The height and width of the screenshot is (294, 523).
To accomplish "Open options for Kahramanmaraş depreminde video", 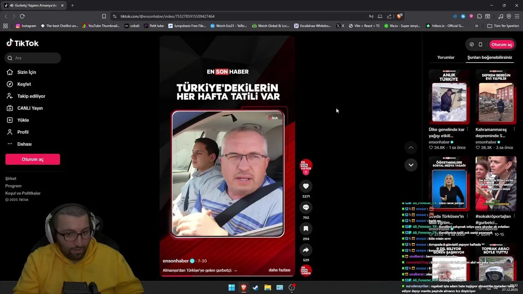I will (514, 129).
